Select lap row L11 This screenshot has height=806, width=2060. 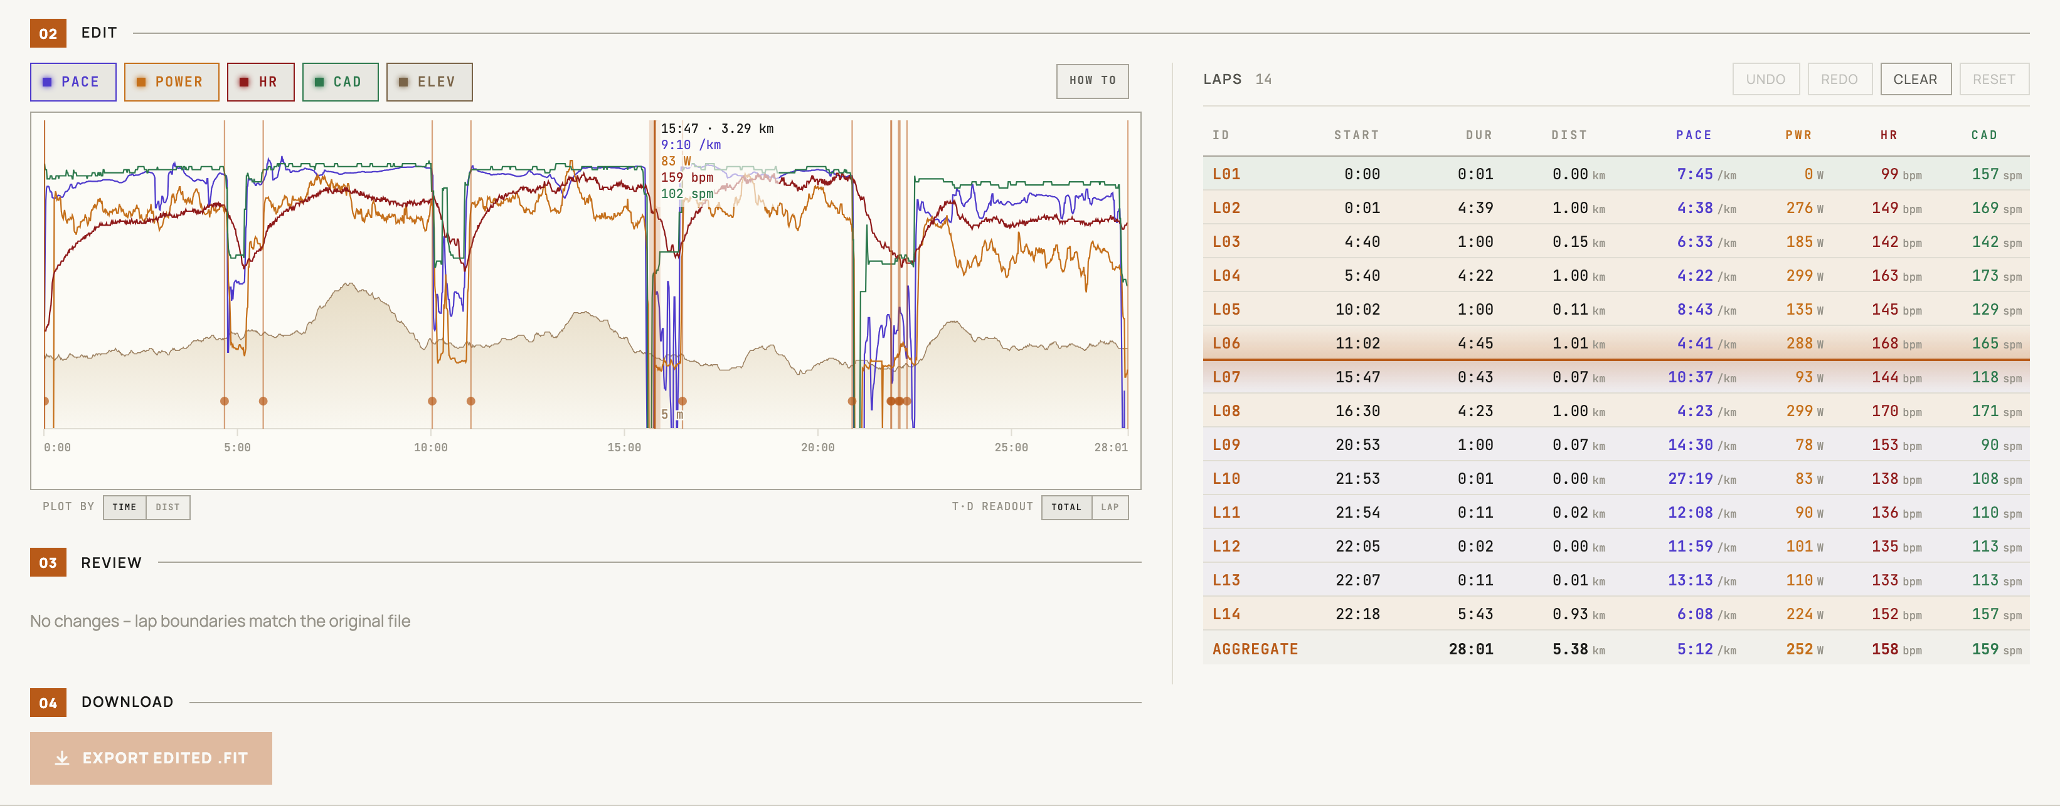1615,512
